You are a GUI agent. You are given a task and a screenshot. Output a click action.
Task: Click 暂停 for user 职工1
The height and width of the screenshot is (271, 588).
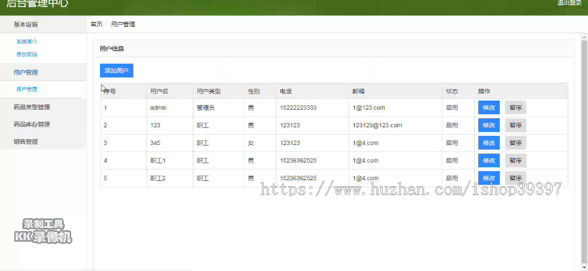click(515, 161)
